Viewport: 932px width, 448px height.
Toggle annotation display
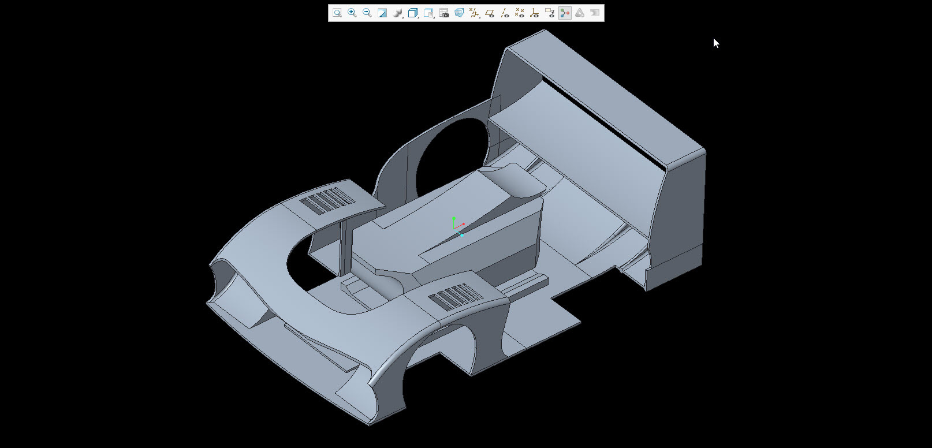pos(550,13)
